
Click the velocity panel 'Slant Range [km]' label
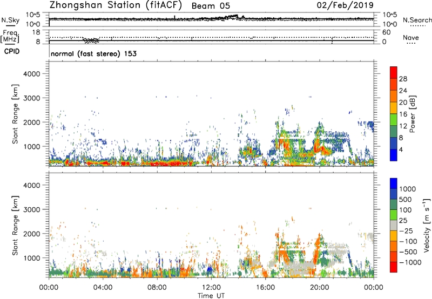(15, 226)
